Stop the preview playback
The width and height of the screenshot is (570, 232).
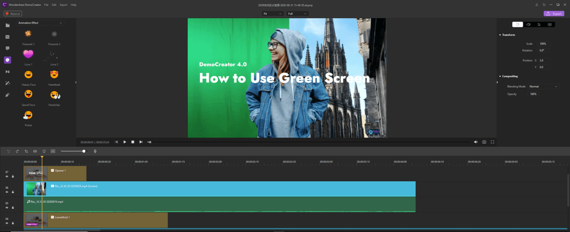(x=133, y=142)
